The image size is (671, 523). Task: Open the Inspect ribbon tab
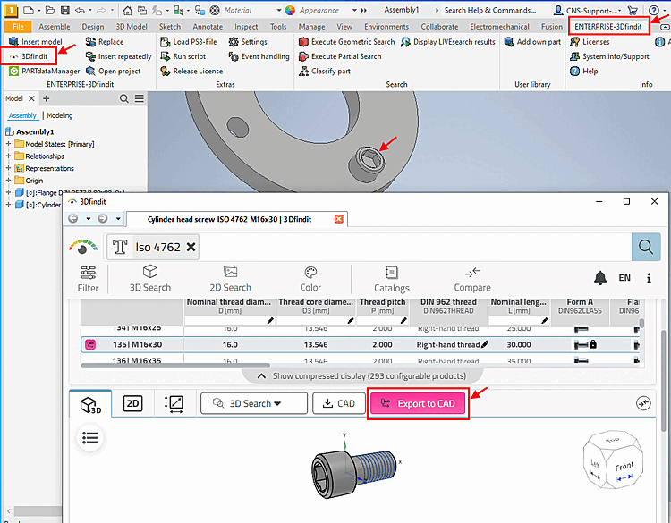[x=246, y=27]
